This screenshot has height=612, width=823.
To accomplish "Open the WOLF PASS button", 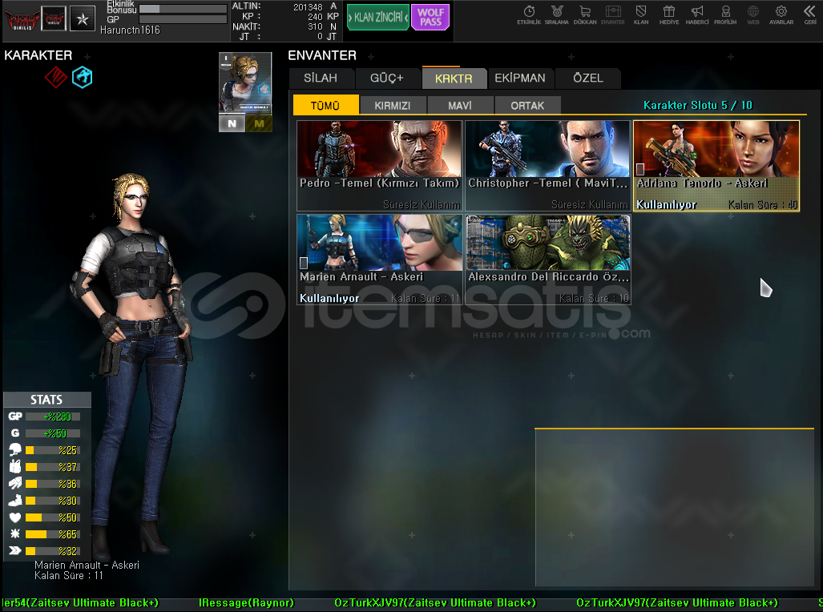I will (430, 18).
